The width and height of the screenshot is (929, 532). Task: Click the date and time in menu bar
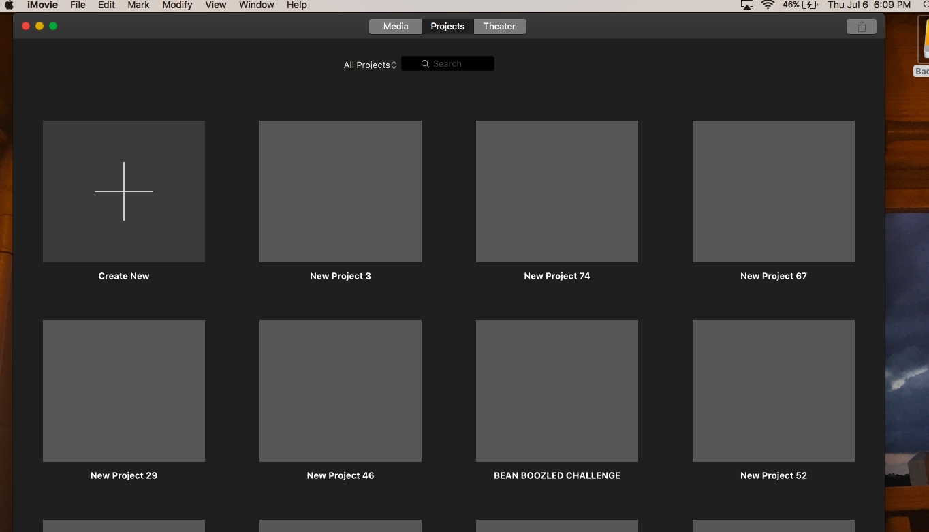[869, 5]
